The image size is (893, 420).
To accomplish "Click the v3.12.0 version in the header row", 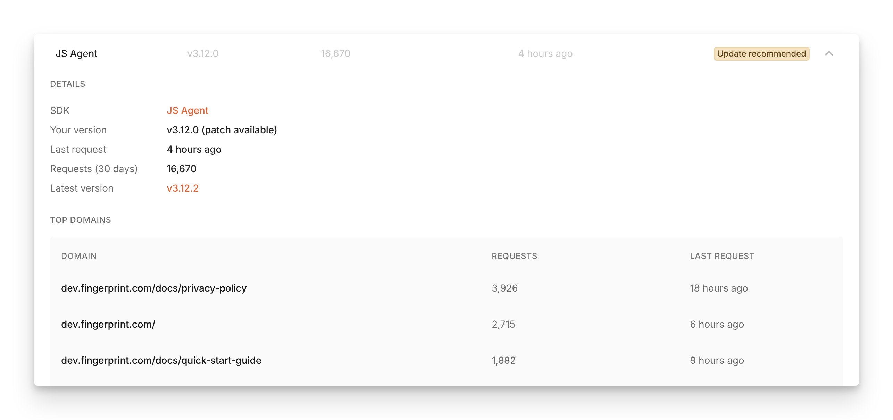I will [x=202, y=53].
